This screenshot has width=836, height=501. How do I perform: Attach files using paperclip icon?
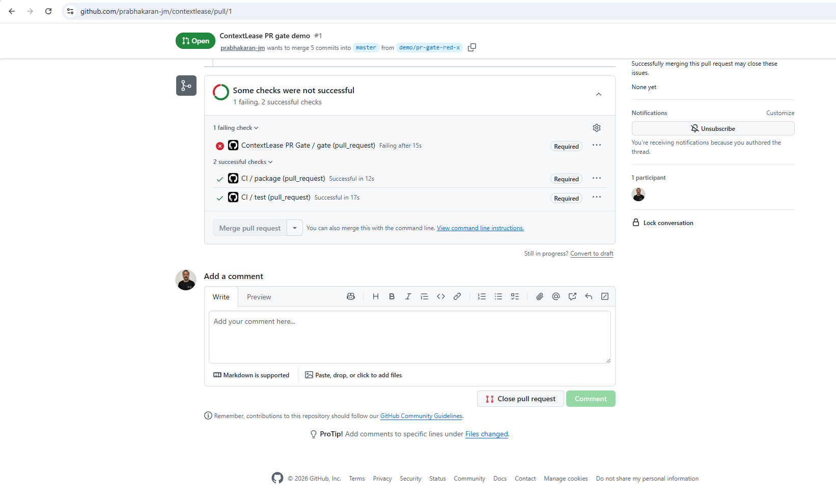(540, 296)
